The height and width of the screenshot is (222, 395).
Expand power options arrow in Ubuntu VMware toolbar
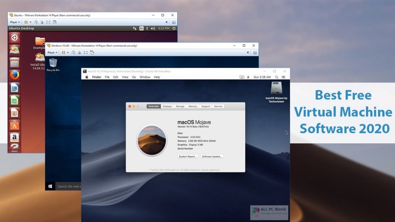(30, 22)
